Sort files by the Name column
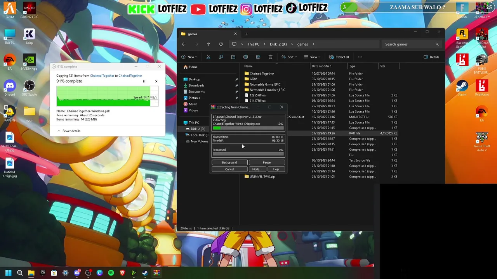The width and height of the screenshot is (497, 279). (276, 66)
